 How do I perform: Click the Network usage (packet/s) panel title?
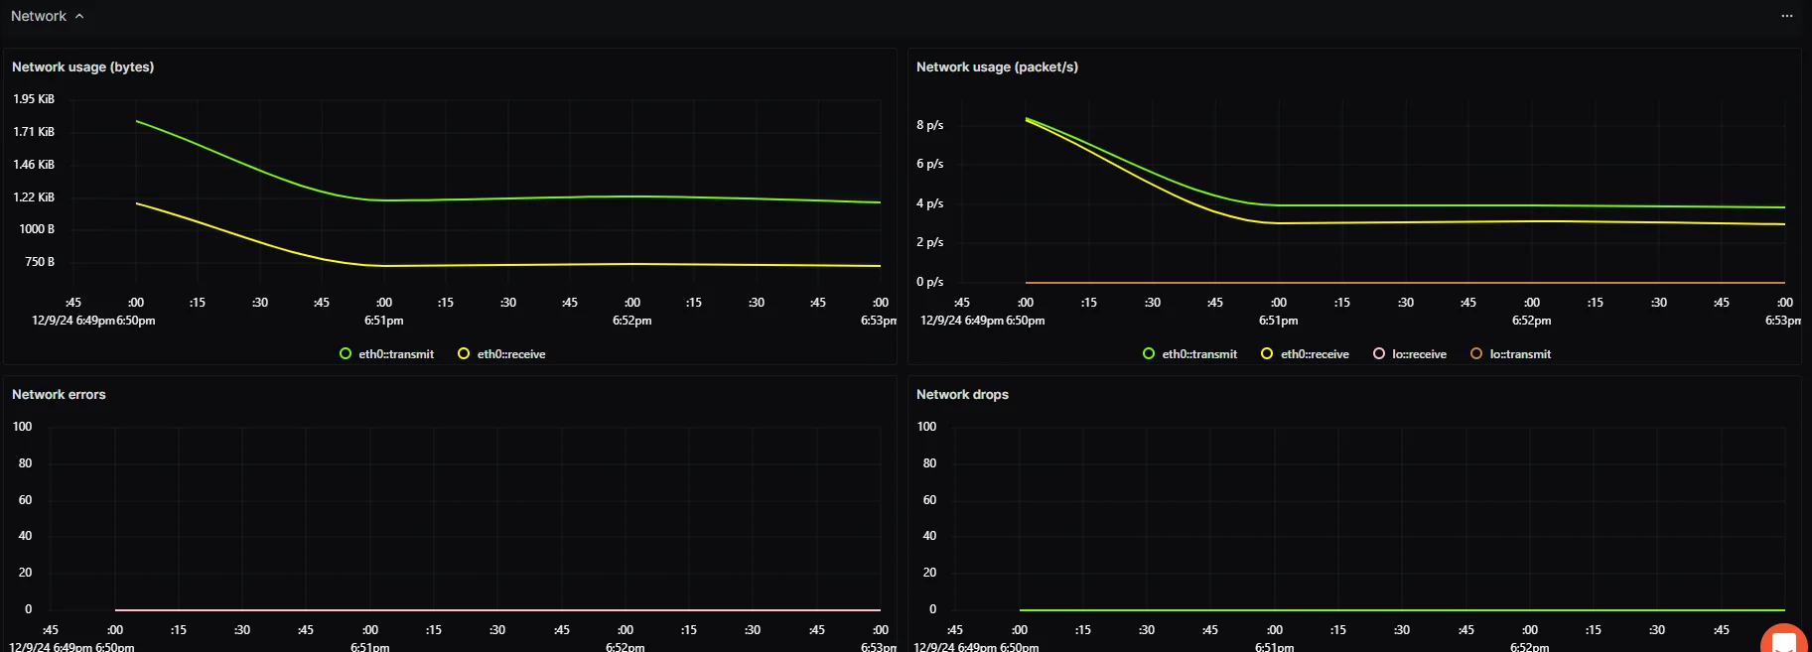click(x=997, y=66)
